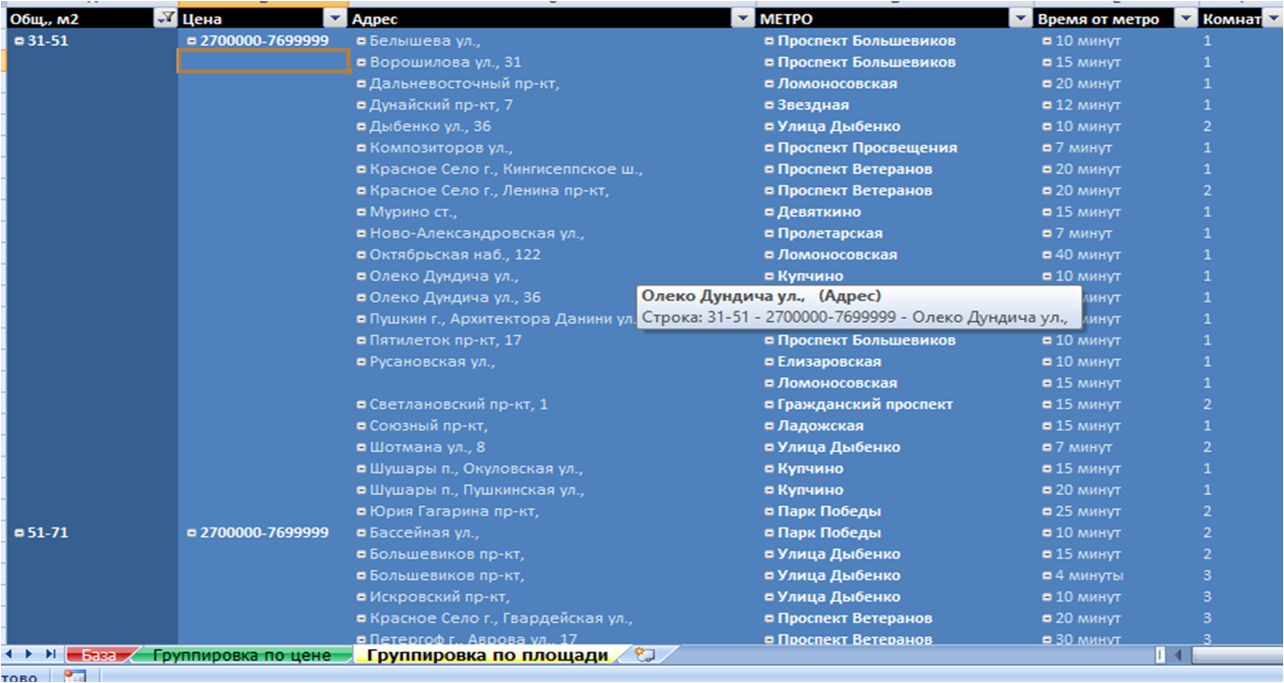1284x683 pixels.
Task: Collapse the 31-51 area group
Action: [x=20, y=41]
